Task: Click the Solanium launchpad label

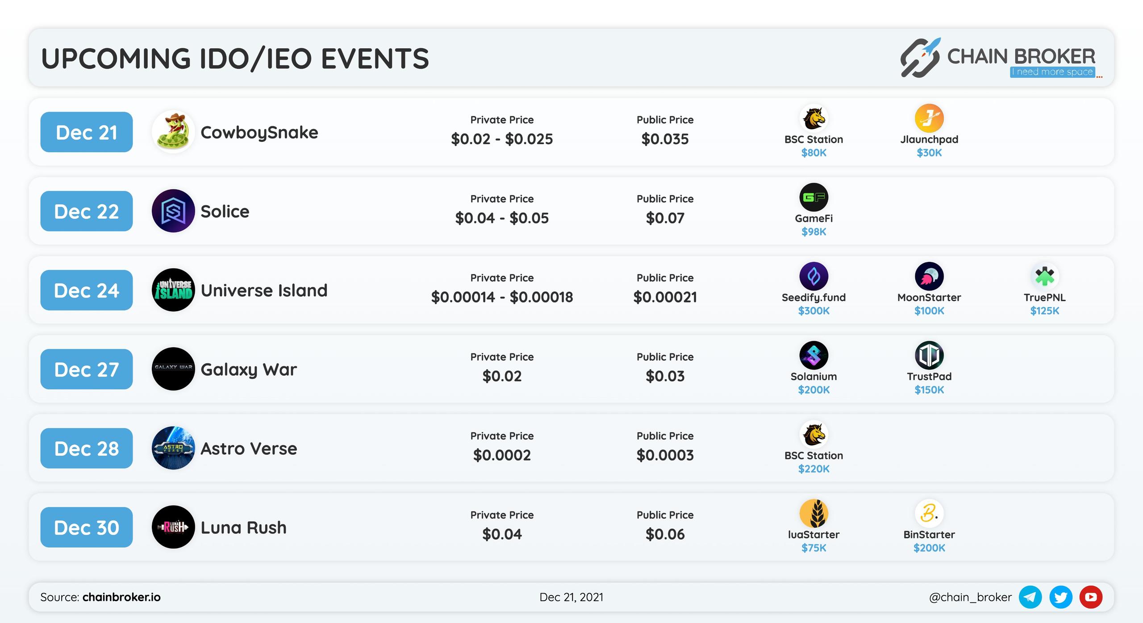Action: click(x=813, y=376)
